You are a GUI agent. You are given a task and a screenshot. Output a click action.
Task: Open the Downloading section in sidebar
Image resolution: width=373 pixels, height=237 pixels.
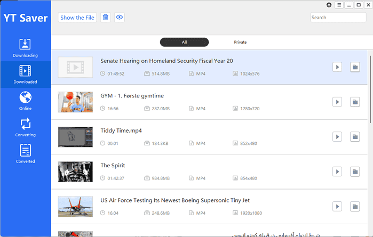25,48
